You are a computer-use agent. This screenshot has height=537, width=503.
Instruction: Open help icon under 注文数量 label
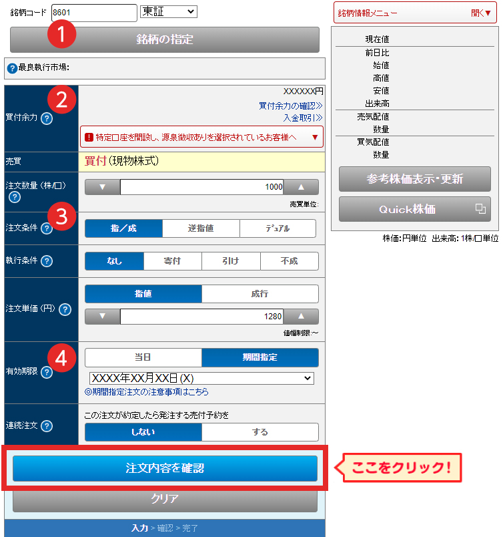[15, 197]
